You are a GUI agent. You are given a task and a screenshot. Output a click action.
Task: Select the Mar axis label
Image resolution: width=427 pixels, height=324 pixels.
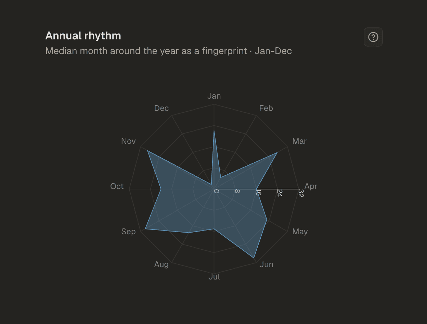coord(299,141)
